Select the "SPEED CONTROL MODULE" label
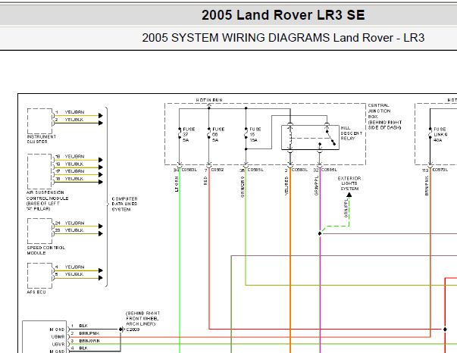457x353 pixels. (x=46, y=250)
